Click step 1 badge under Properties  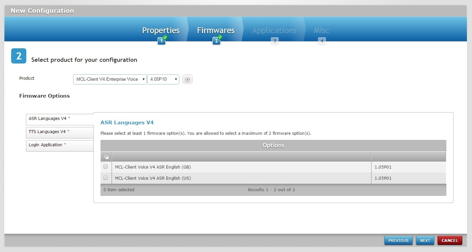(161, 41)
